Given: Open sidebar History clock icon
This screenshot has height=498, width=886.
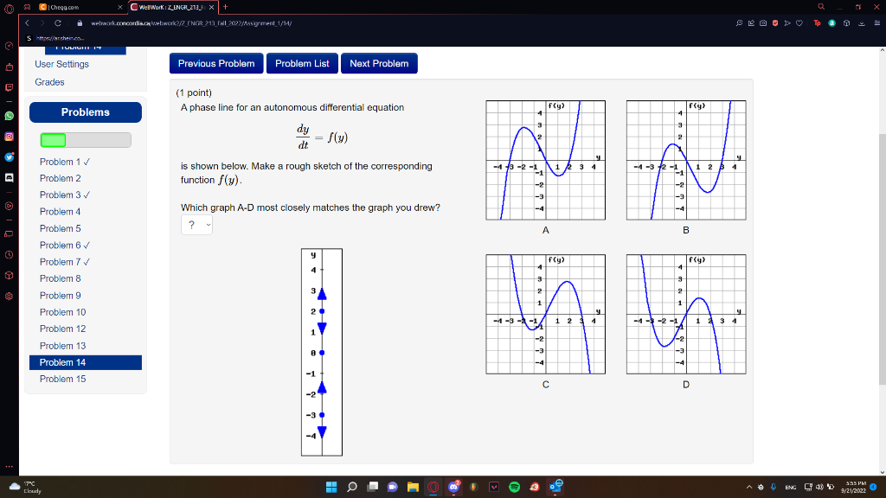Looking at the screenshot, I should click(x=9, y=255).
